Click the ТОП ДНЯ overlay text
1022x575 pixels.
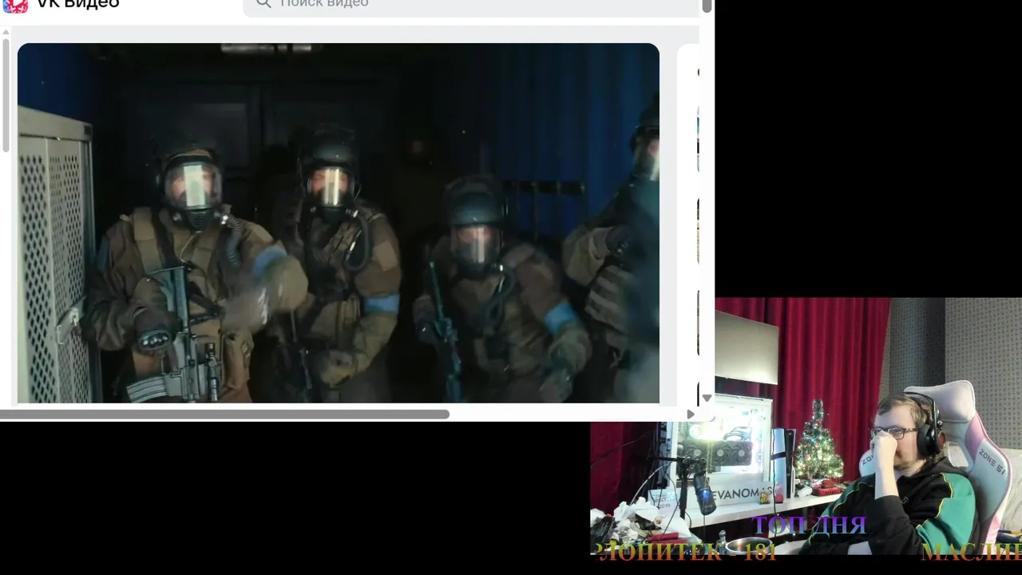809,525
